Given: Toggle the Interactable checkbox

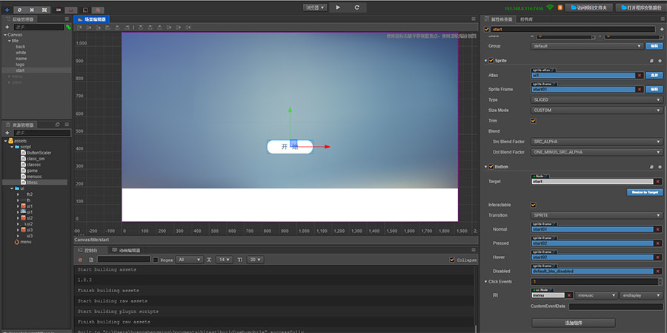Looking at the screenshot, I should (534, 205).
